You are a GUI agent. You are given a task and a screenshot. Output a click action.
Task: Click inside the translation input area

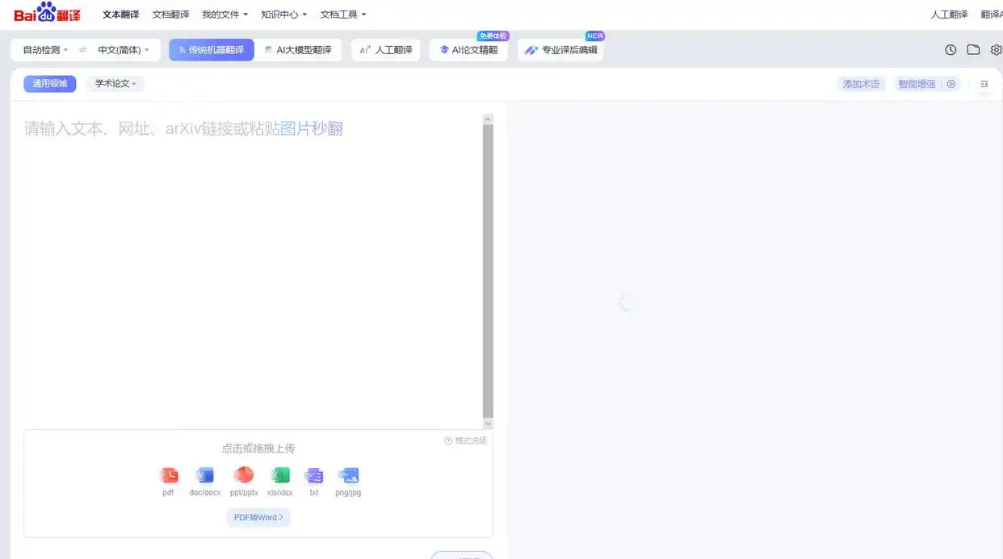pos(242,242)
